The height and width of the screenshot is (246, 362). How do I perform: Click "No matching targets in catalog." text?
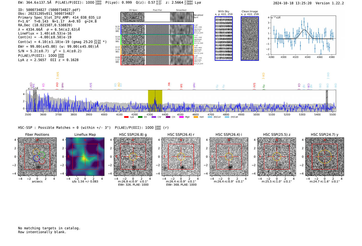pyautogui.click(x=49, y=228)
